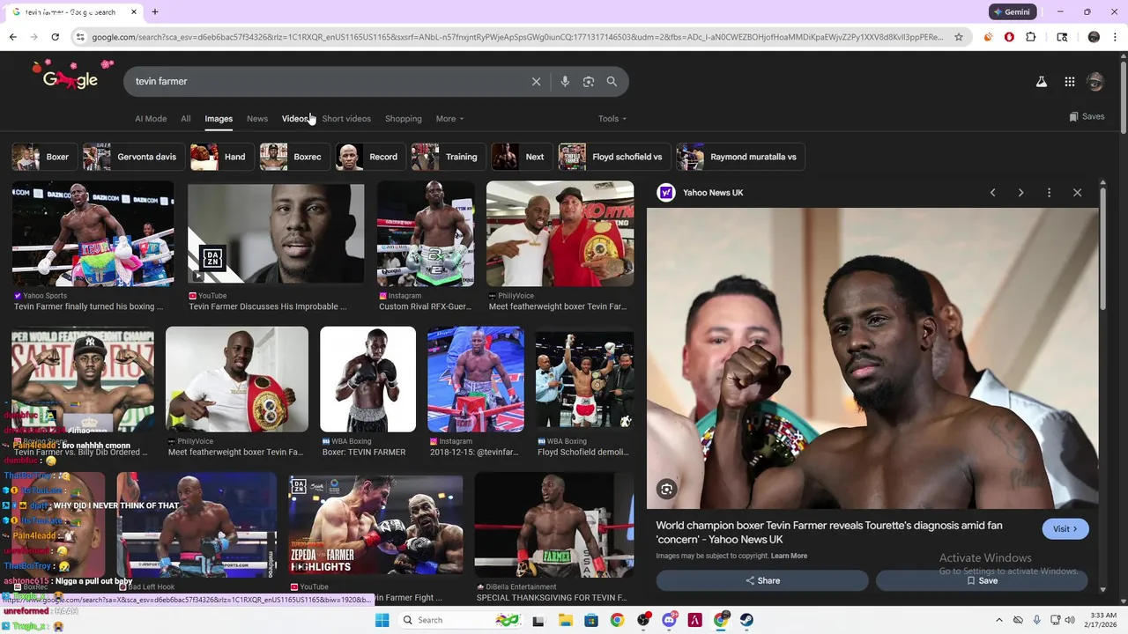Open a new browser tab

[x=155, y=12]
